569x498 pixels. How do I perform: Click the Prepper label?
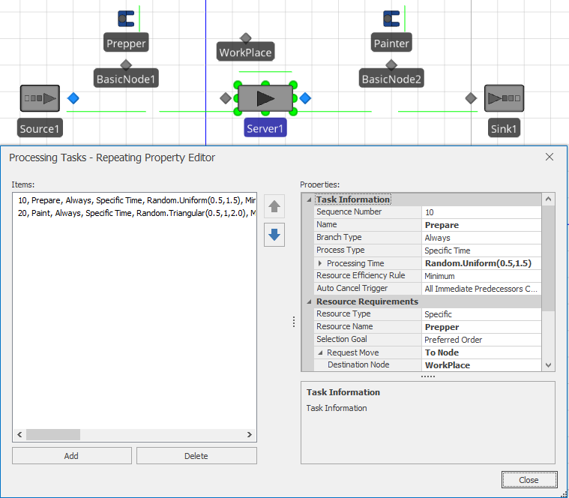[x=126, y=43]
